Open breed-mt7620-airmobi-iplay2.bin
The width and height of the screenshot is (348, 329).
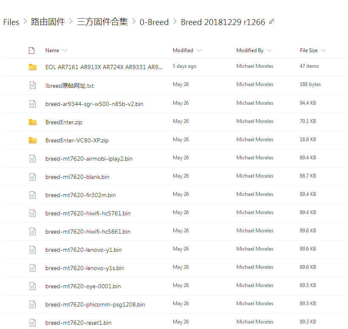(x=89, y=159)
